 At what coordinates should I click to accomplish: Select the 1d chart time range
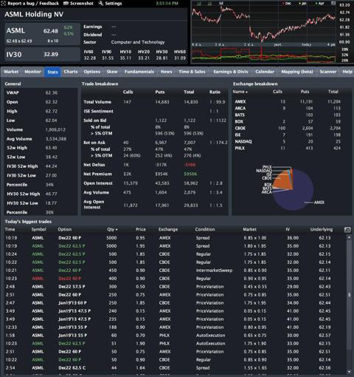tap(199, 4)
